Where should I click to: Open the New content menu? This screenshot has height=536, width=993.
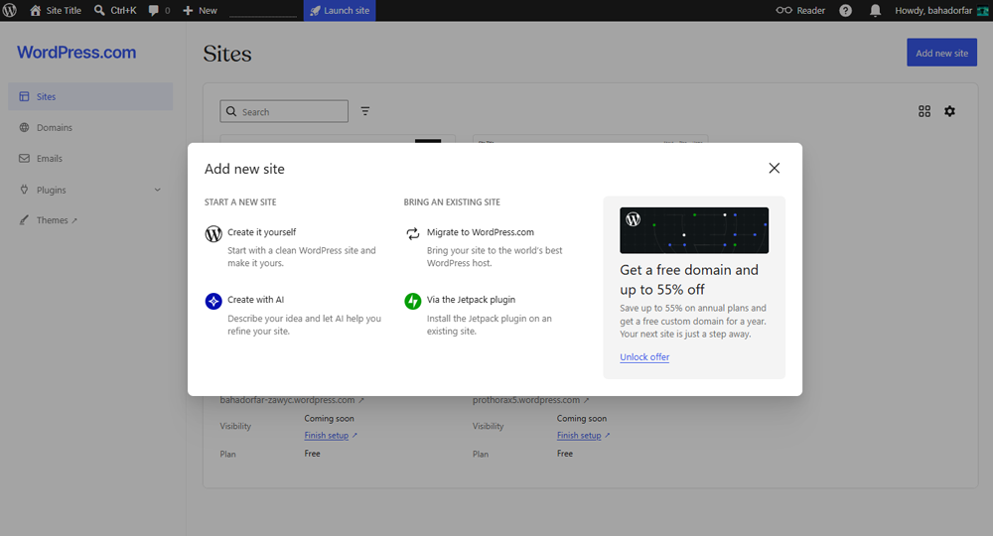pyautogui.click(x=200, y=10)
